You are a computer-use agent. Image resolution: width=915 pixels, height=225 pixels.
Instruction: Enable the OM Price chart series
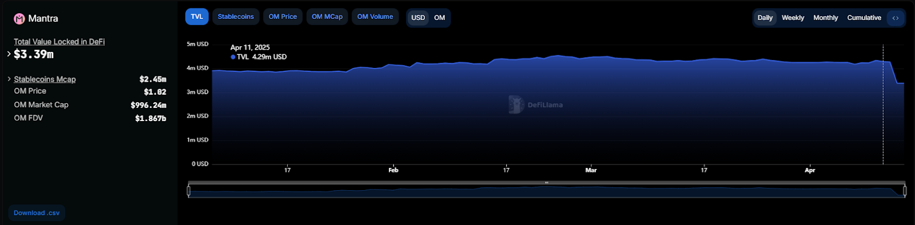pyautogui.click(x=283, y=17)
